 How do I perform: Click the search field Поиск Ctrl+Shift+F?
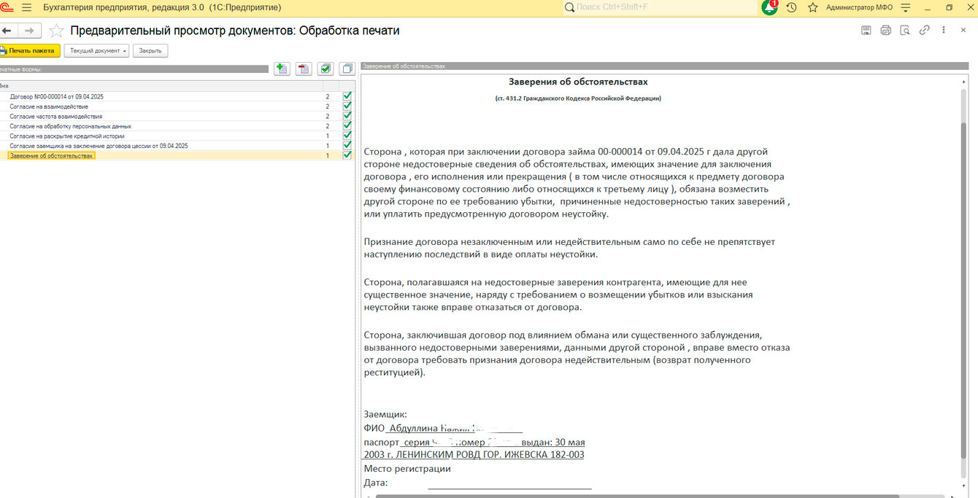coord(661,7)
